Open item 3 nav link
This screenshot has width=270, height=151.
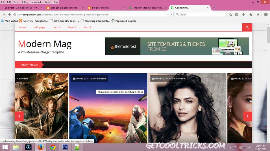click(88, 27)
